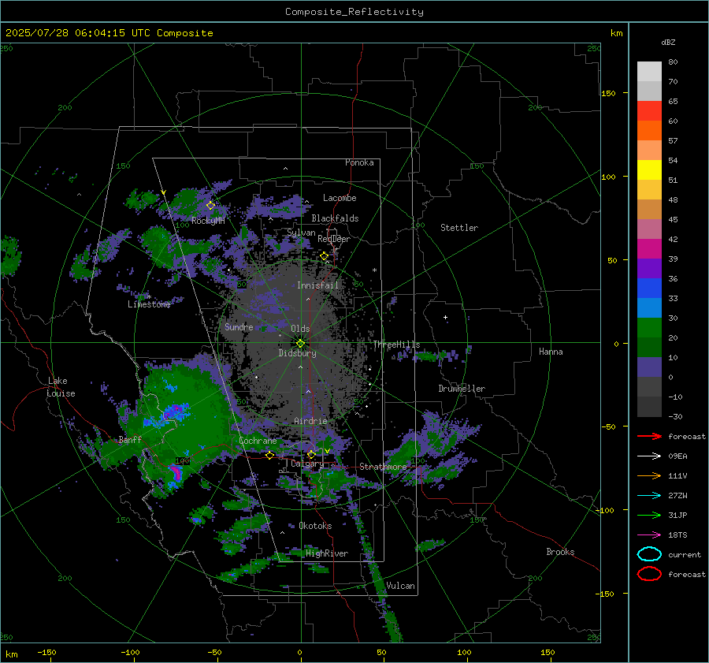Click the Limestone label
Screen dimensions: 709x663
149,304
